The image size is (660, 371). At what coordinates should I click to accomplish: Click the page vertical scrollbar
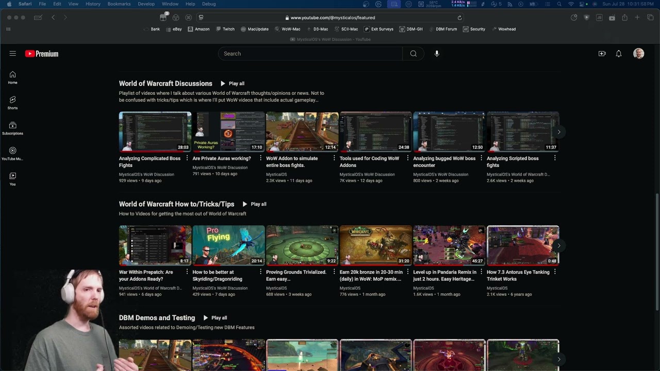[x=657, y=252]
